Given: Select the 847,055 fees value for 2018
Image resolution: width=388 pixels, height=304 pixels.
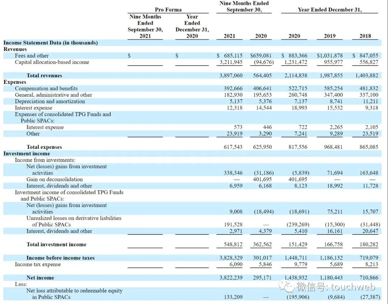Looking at the screenshot, I should (369, 56).
